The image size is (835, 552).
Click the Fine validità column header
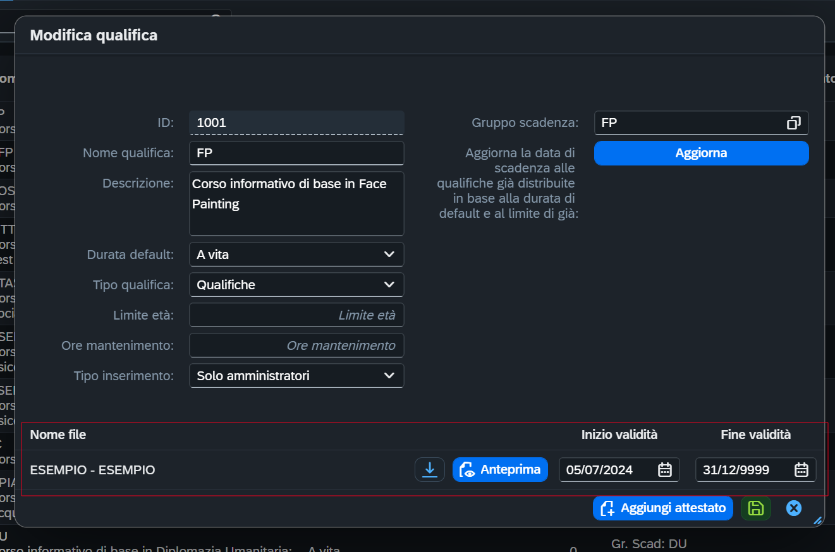[x=756, y=435]
